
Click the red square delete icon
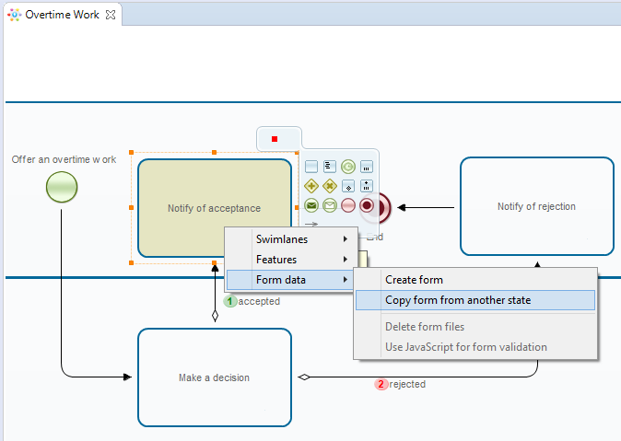pos(274,139)
